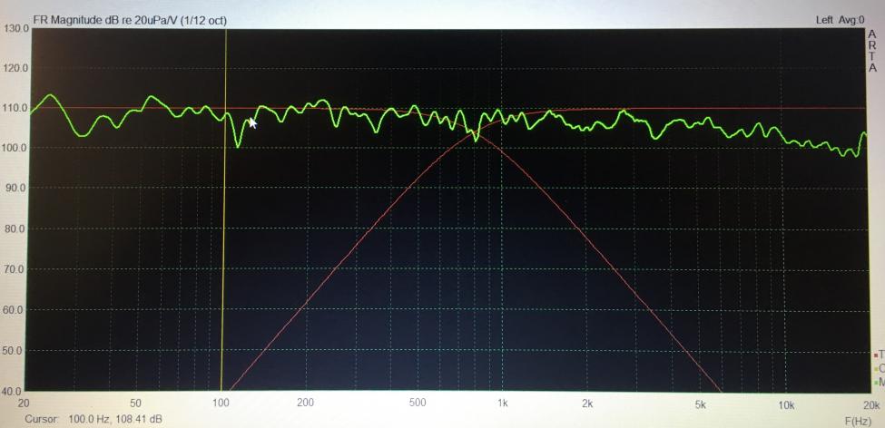Click the 90.0 y-axis value
Viewport: 885px width, 428px height.
pos(17,188)
